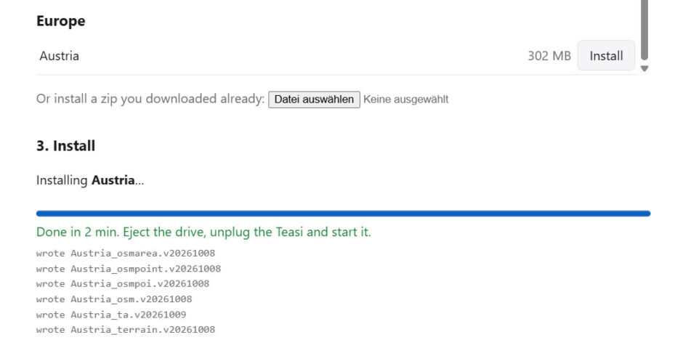Select the Austria row name

(x=60, y=56)
